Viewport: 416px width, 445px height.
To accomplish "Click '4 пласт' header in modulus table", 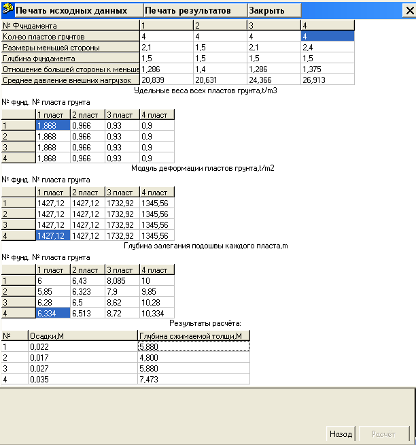I will [x=157, y=192].
